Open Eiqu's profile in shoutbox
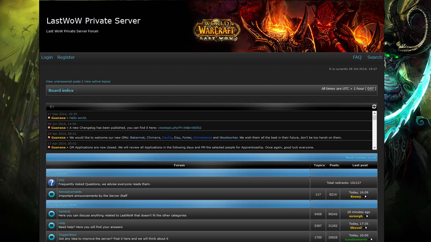This screenshot has width=431, height=242. (177, 138)
